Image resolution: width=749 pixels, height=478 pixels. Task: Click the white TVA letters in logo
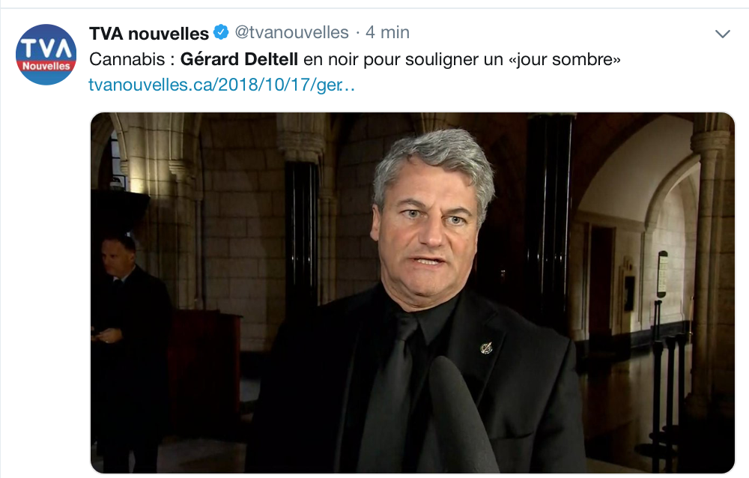46,48
